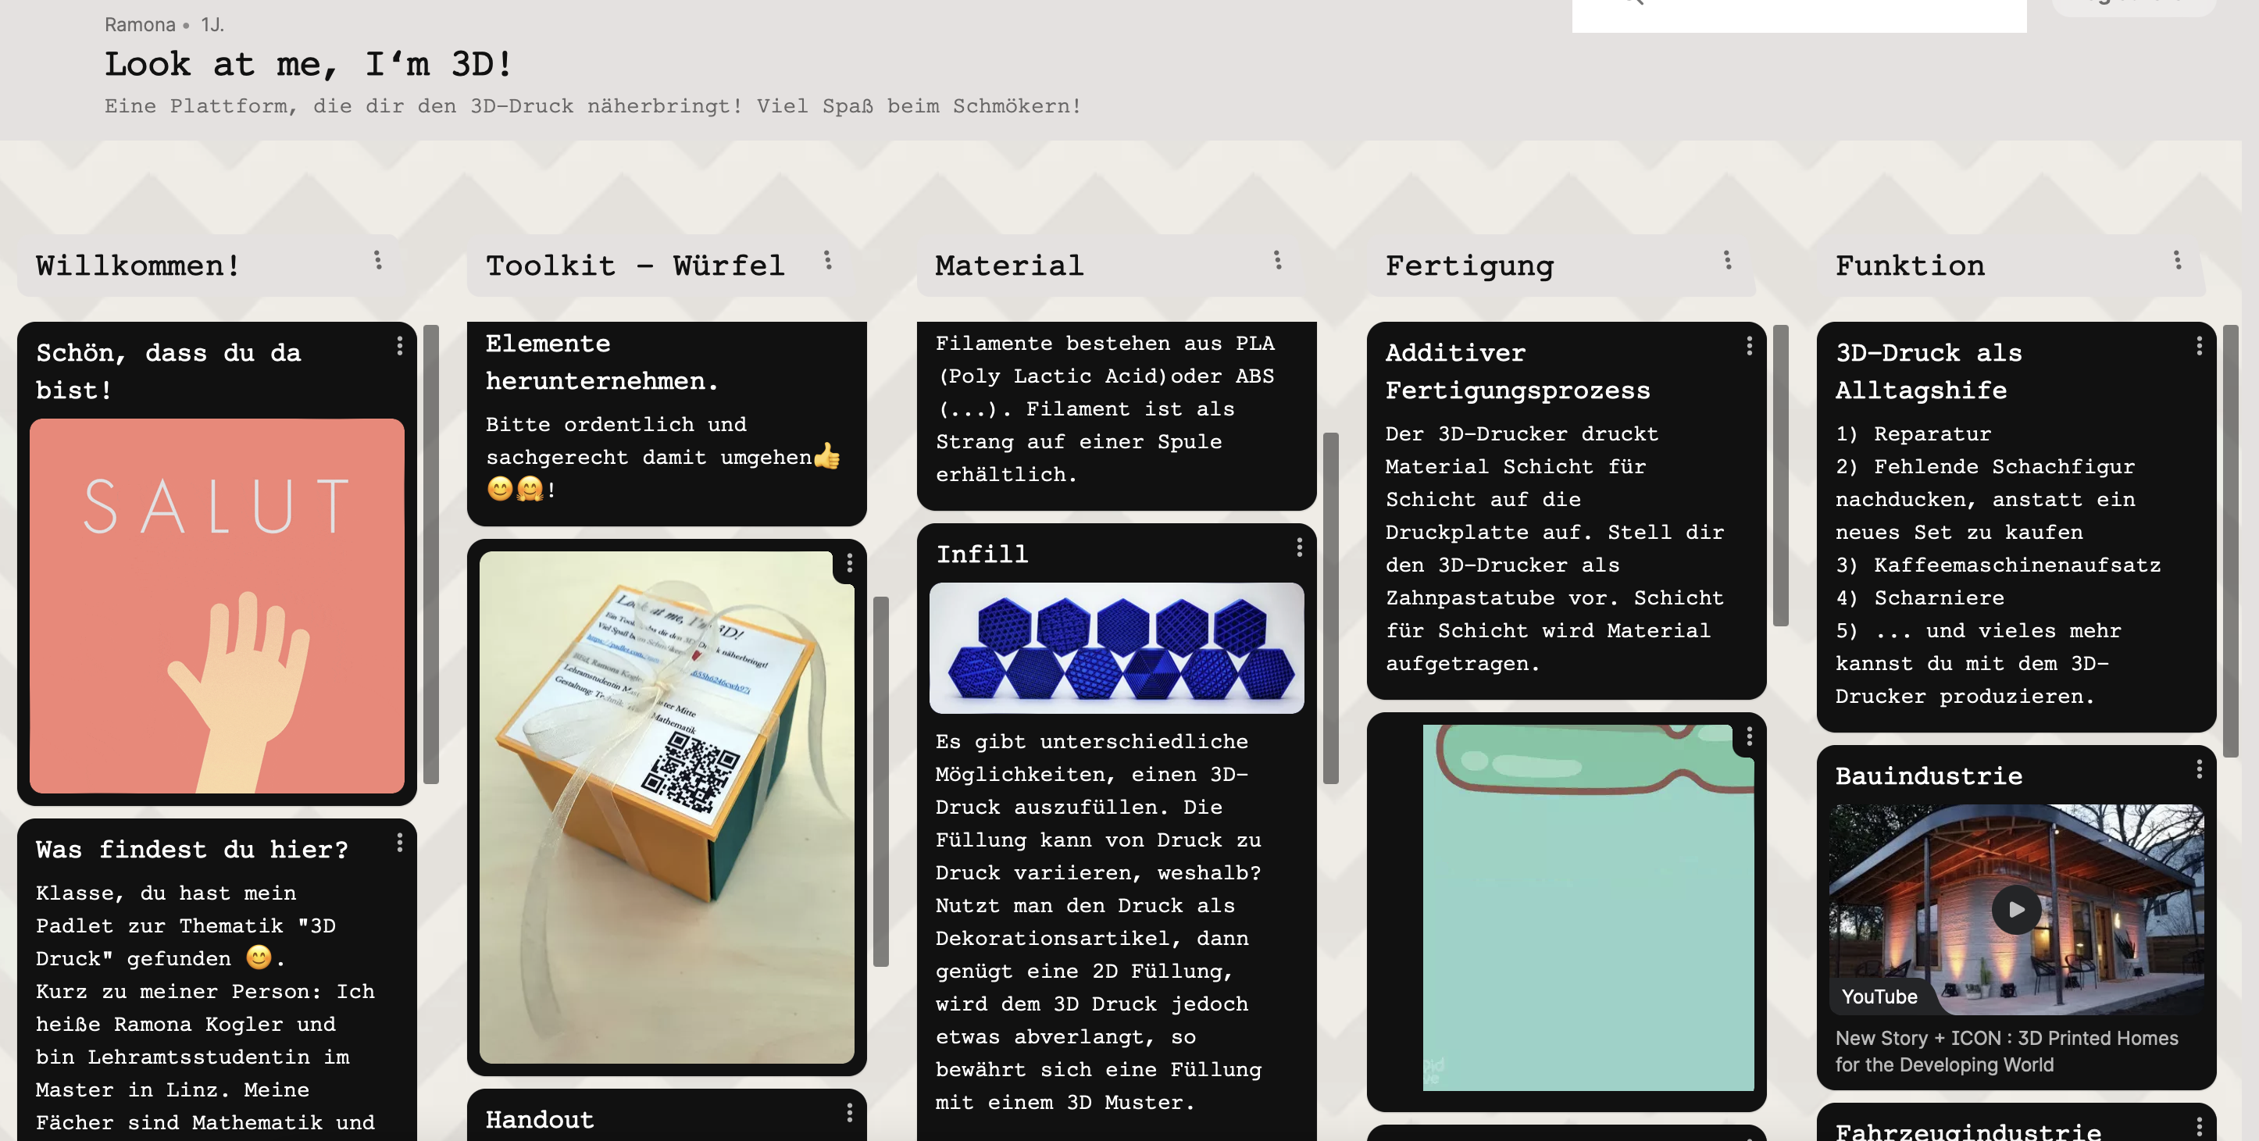Click the author name Ramona
The width and height of the screenshot is (2259, 1141).
[x=140, y=24]
